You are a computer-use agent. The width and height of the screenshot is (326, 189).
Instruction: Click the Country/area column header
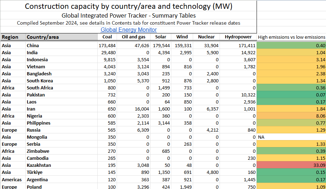point(43,37)
